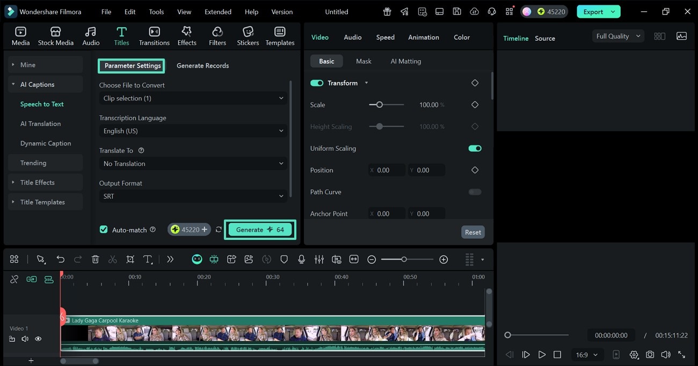698x366 pixels.
Task: Open the Full Quality preview dropdown
Action: click(618, 36)
